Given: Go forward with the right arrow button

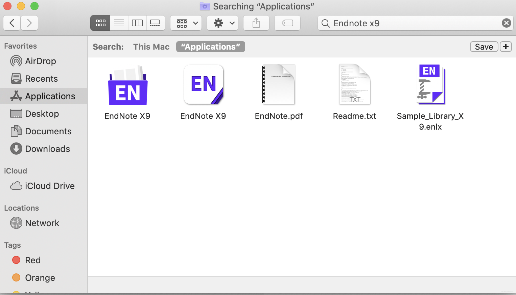Looking at the screenshot, I should pos(29,23).
